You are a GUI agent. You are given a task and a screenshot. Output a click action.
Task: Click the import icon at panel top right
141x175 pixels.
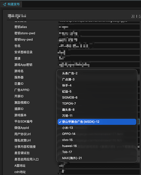pos(133,16)
